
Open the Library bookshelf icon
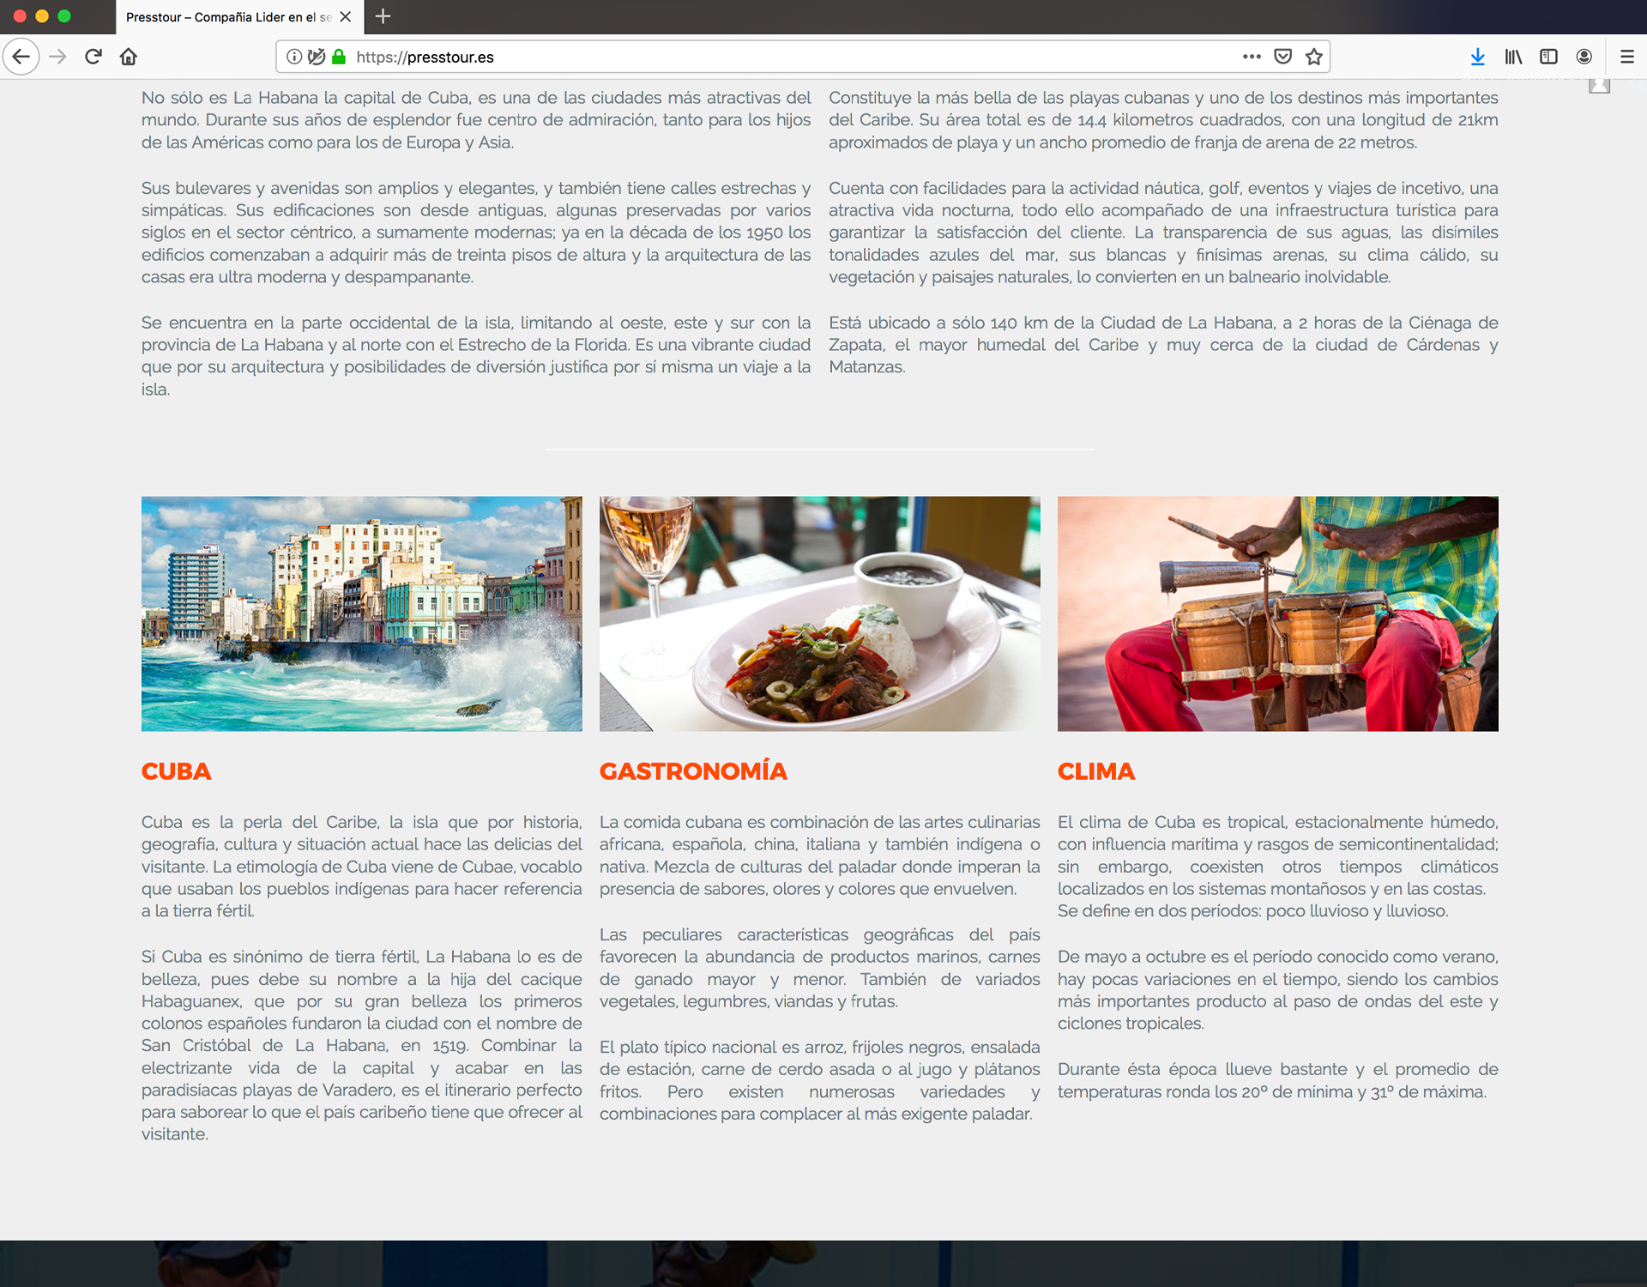click(x=1513, y=57)
